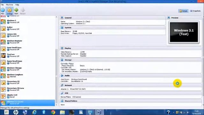Screen dimensions: 204x115
Task: Click the Display section header
Action: pyautogui.click(x=131, y=48)
